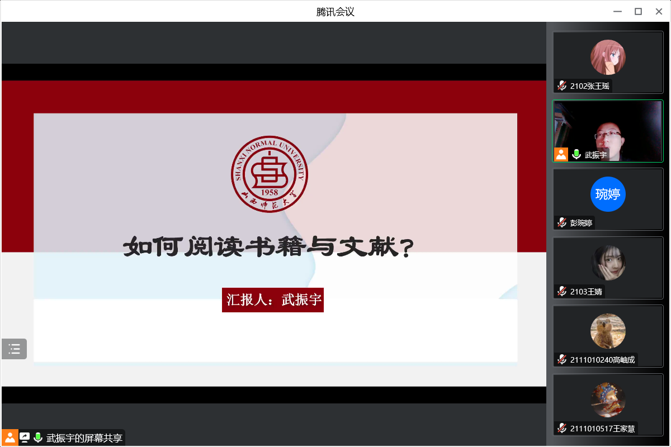Maximize the 腾讯会议 window
The height and width of the screenshot is (447, 671).
(638, 11)
